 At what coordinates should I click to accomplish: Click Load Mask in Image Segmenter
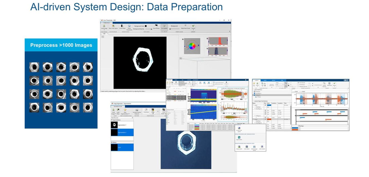coord(118,112)
